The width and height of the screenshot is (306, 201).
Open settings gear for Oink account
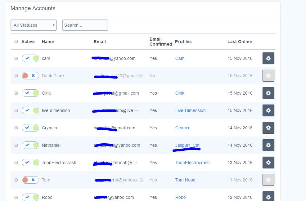coord(268,93)
